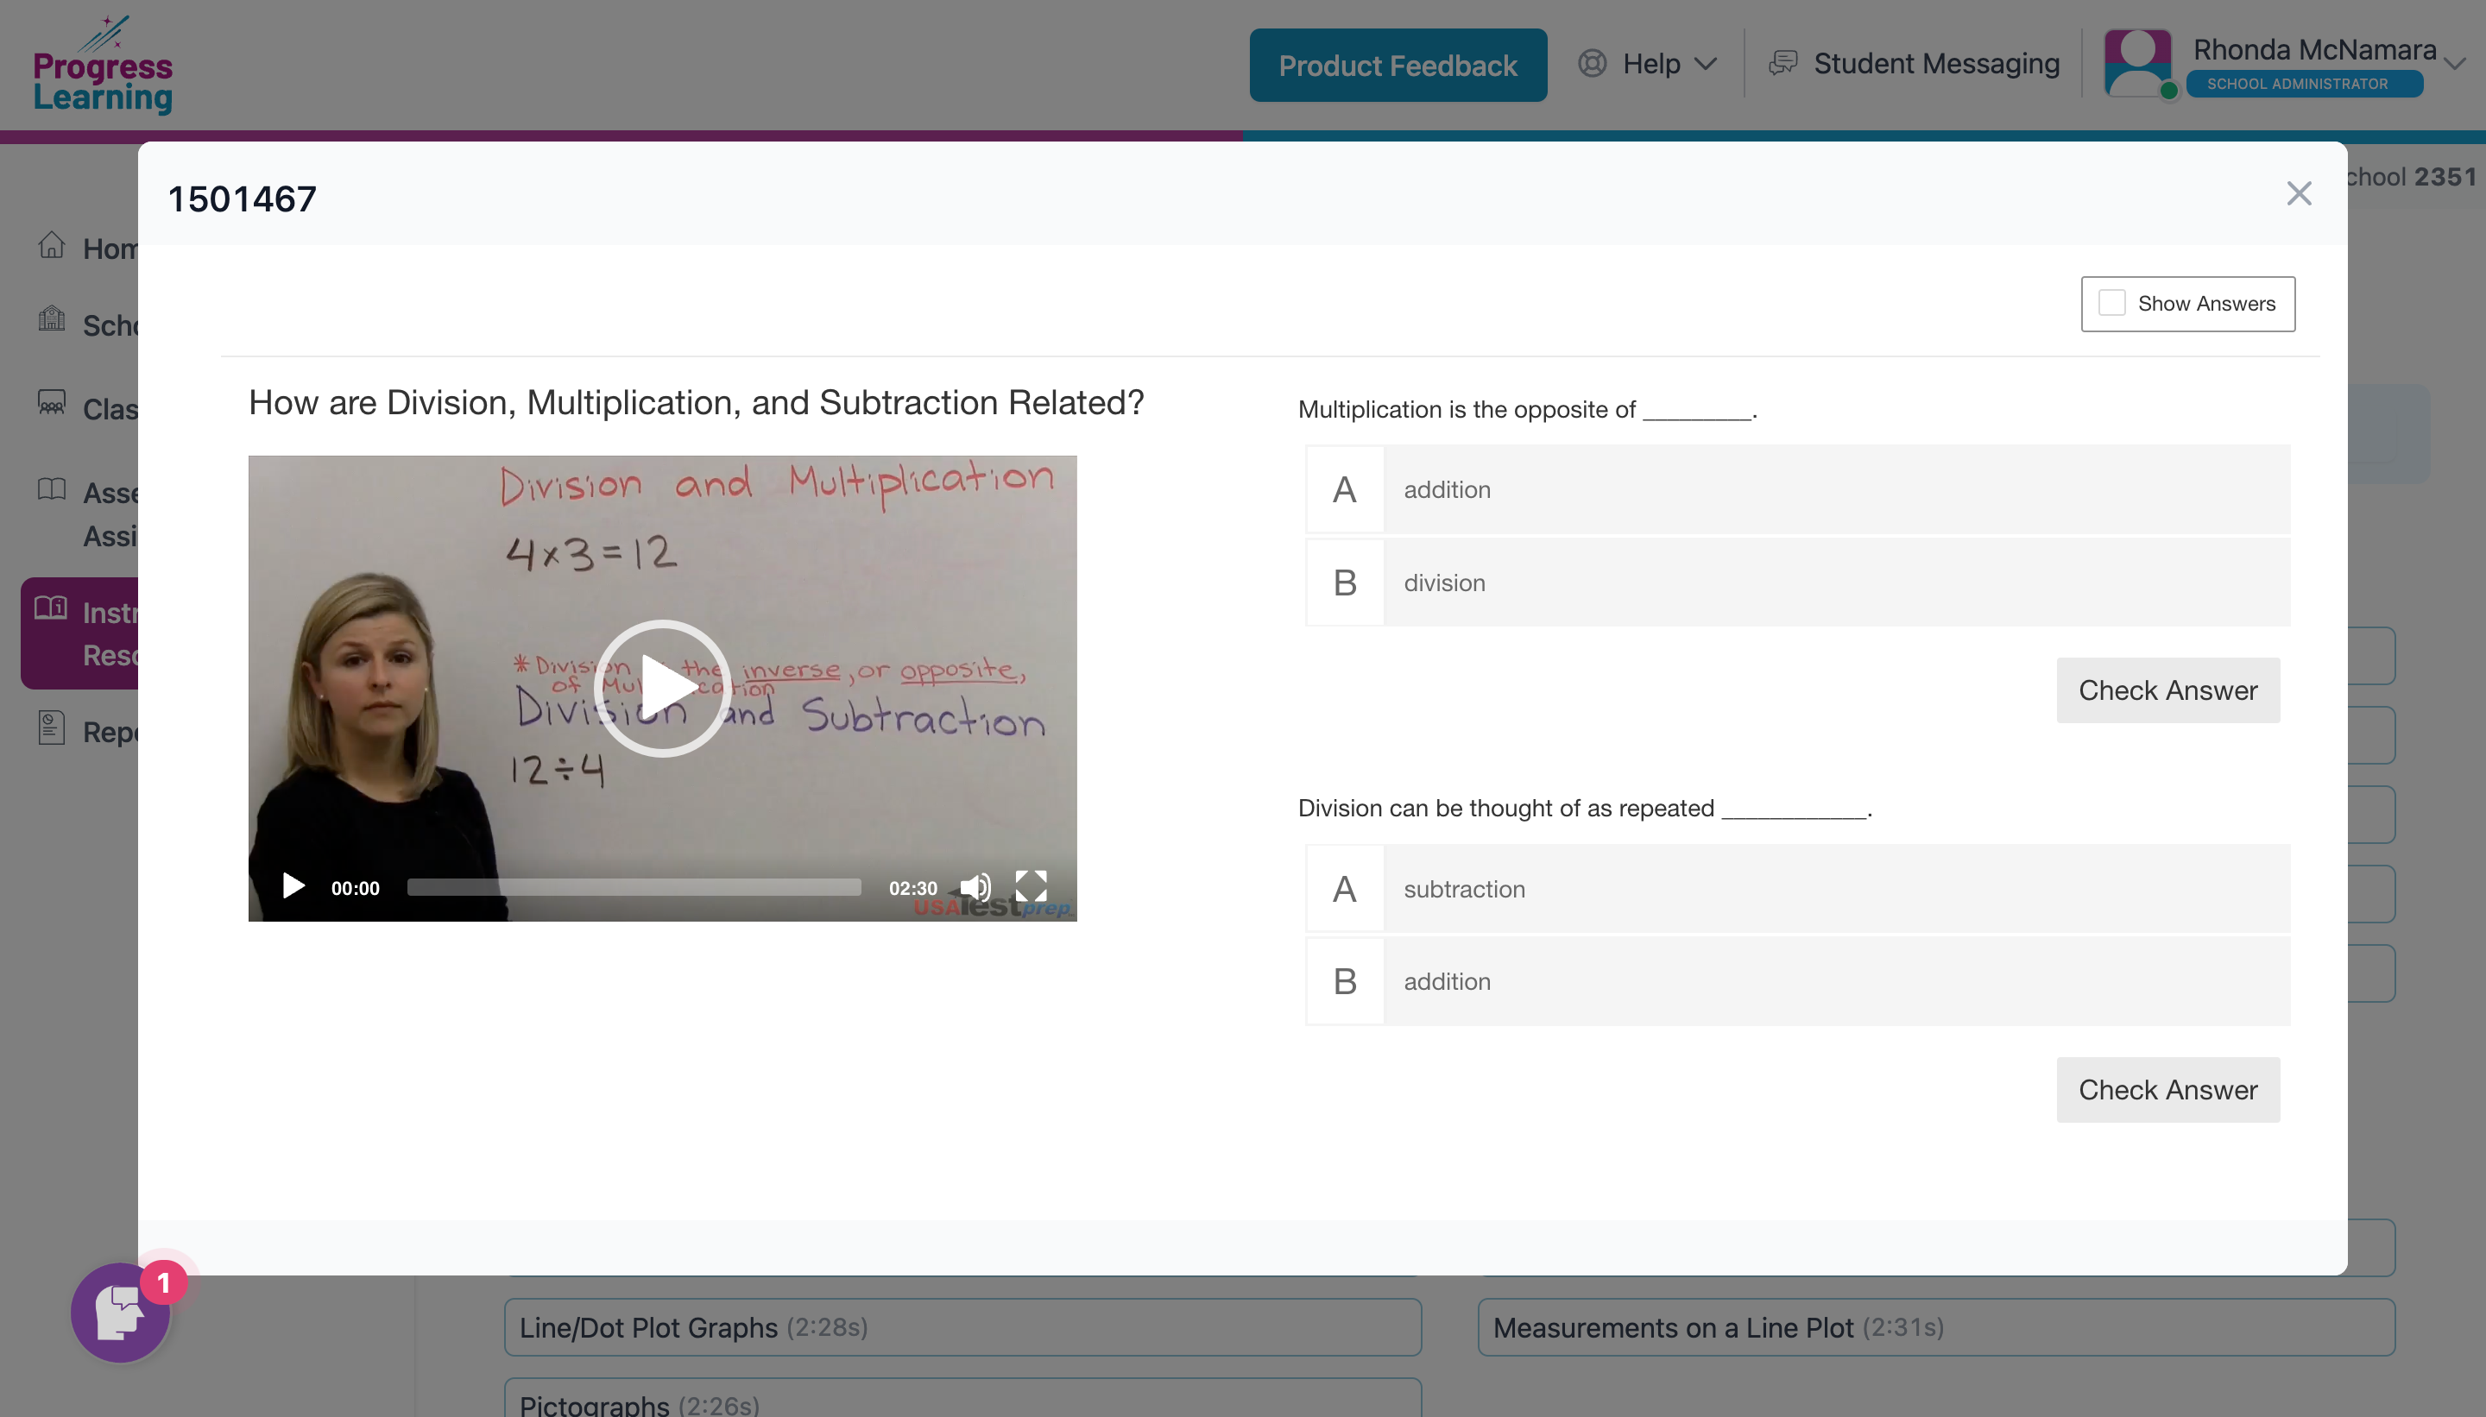Check Answer for the repeated division question
Viewport: 2486px width, 1417px height.
(x=2167, y=1089)
